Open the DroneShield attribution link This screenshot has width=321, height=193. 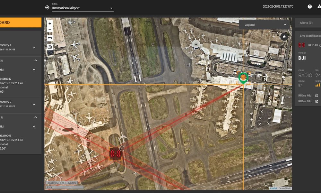click(285, 188)
